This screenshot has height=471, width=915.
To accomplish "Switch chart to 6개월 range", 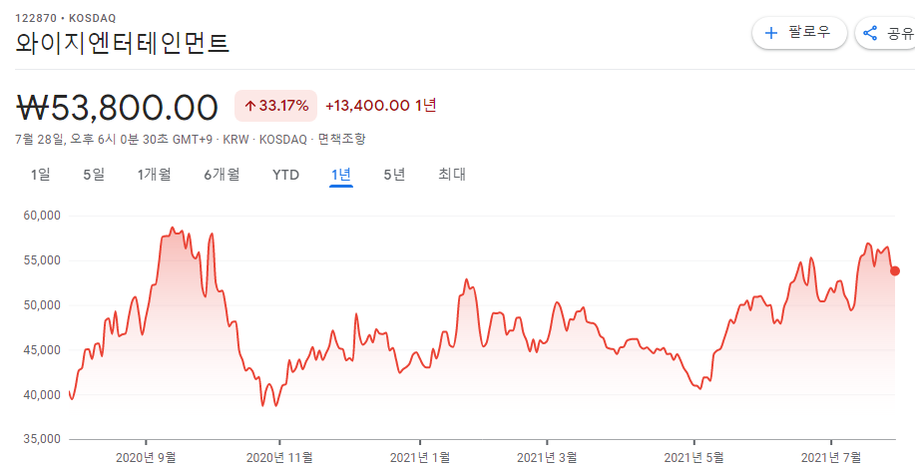I will pos(222,175).
